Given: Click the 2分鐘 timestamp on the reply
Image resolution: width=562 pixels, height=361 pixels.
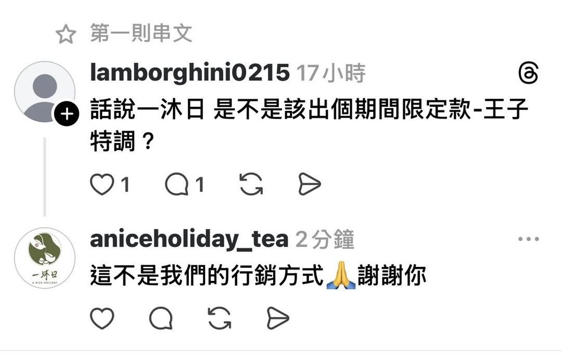Looking at the screenshot, I should coord(325,240).
